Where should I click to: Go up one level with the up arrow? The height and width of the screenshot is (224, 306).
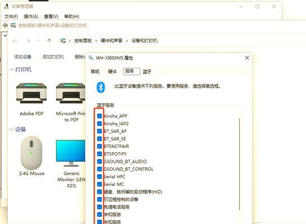click(49, 41)
